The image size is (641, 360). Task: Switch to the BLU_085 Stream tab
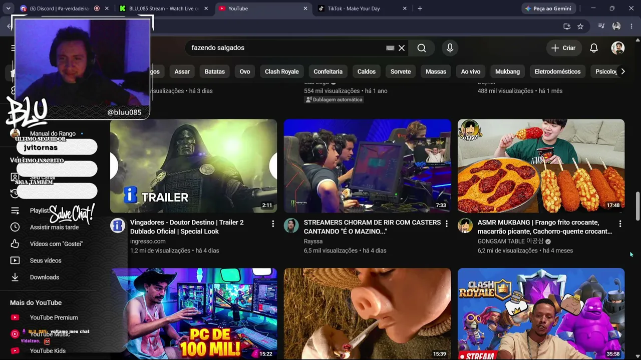[164, 8]
